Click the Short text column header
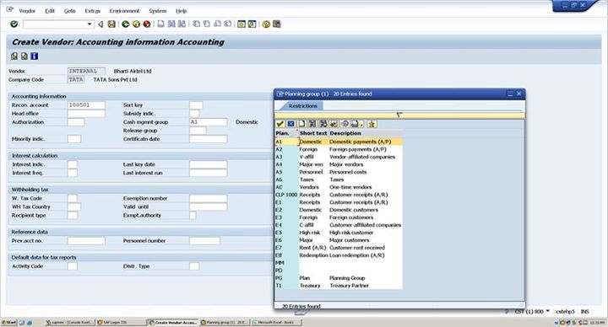Image resolution: width=608 pixels, height=327 pixels. tap(313, 133)
